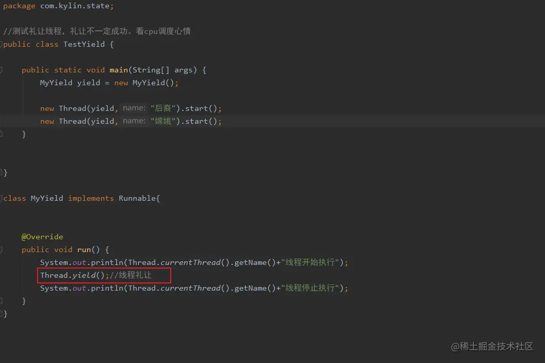This screenshot has height=363, width=545.
Task: Collapse the run method fold marker
Action: click(1, 250)
